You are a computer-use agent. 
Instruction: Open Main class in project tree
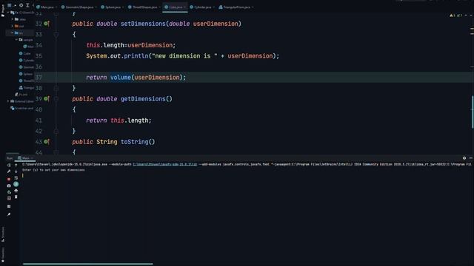[28, 47]
